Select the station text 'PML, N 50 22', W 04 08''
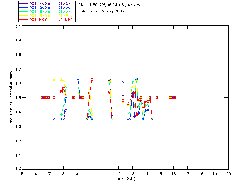Screen dimensions: 235x188 coord(102,5)
